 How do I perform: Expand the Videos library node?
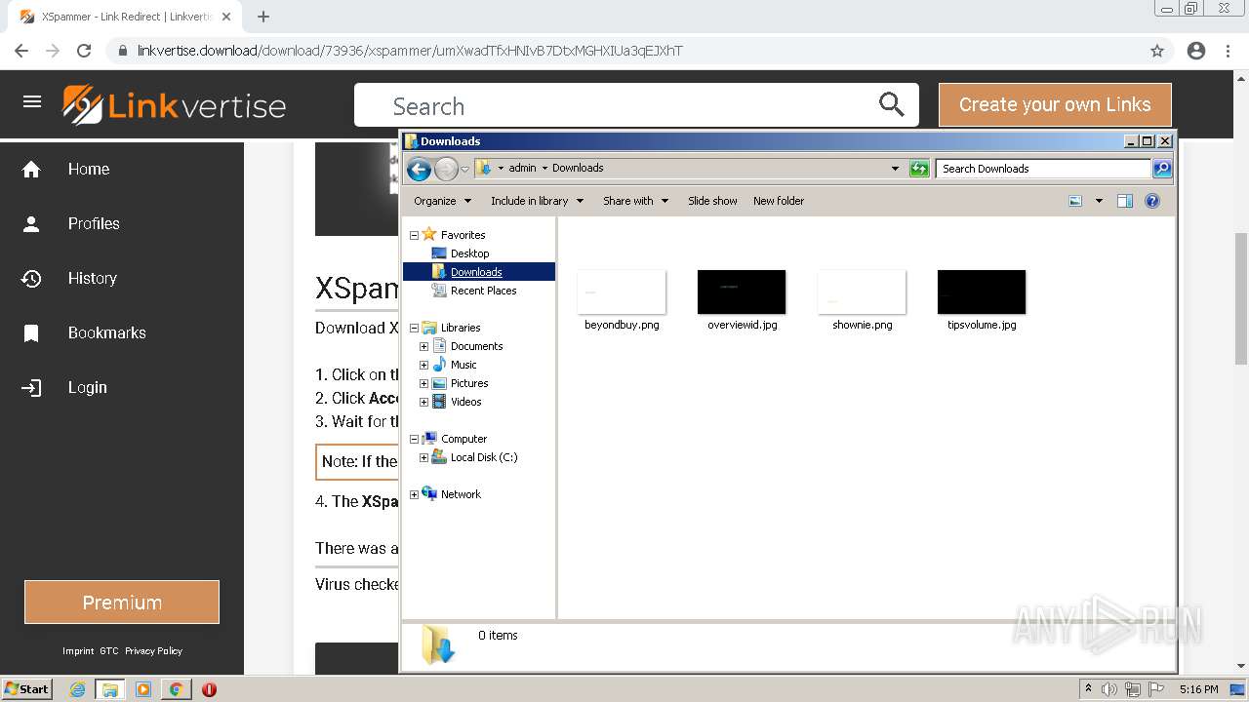pos(423,402)
